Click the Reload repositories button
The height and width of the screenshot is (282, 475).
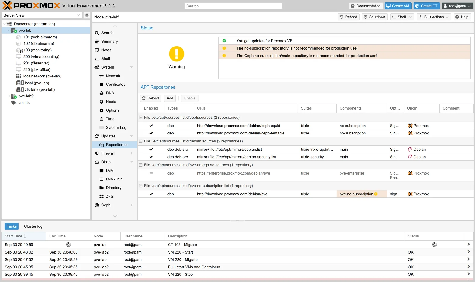coord(151,98)
